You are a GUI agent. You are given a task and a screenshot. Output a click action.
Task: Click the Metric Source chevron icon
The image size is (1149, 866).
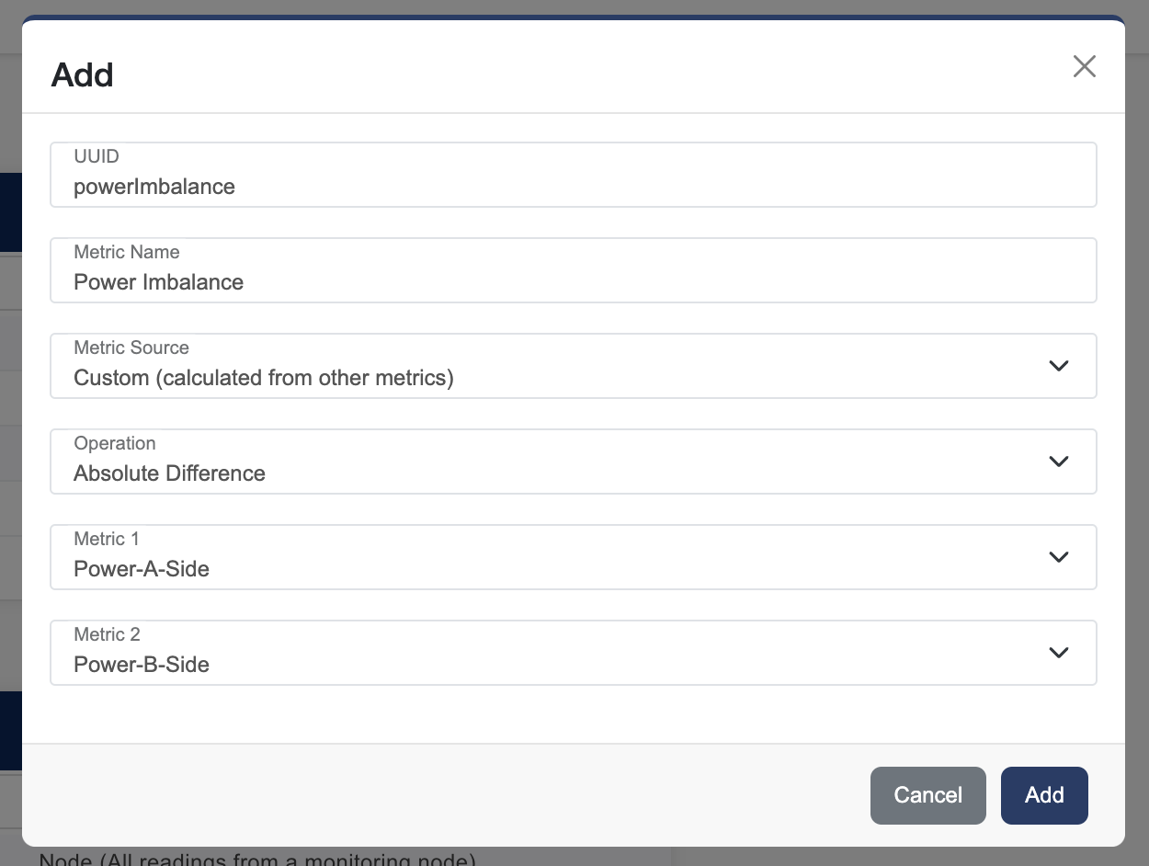1058,366
